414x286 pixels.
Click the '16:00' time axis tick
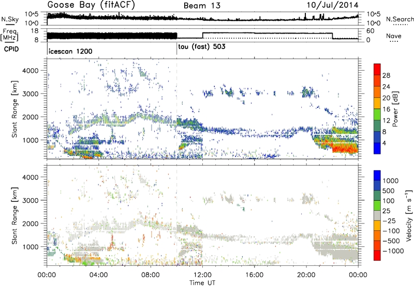254,275
